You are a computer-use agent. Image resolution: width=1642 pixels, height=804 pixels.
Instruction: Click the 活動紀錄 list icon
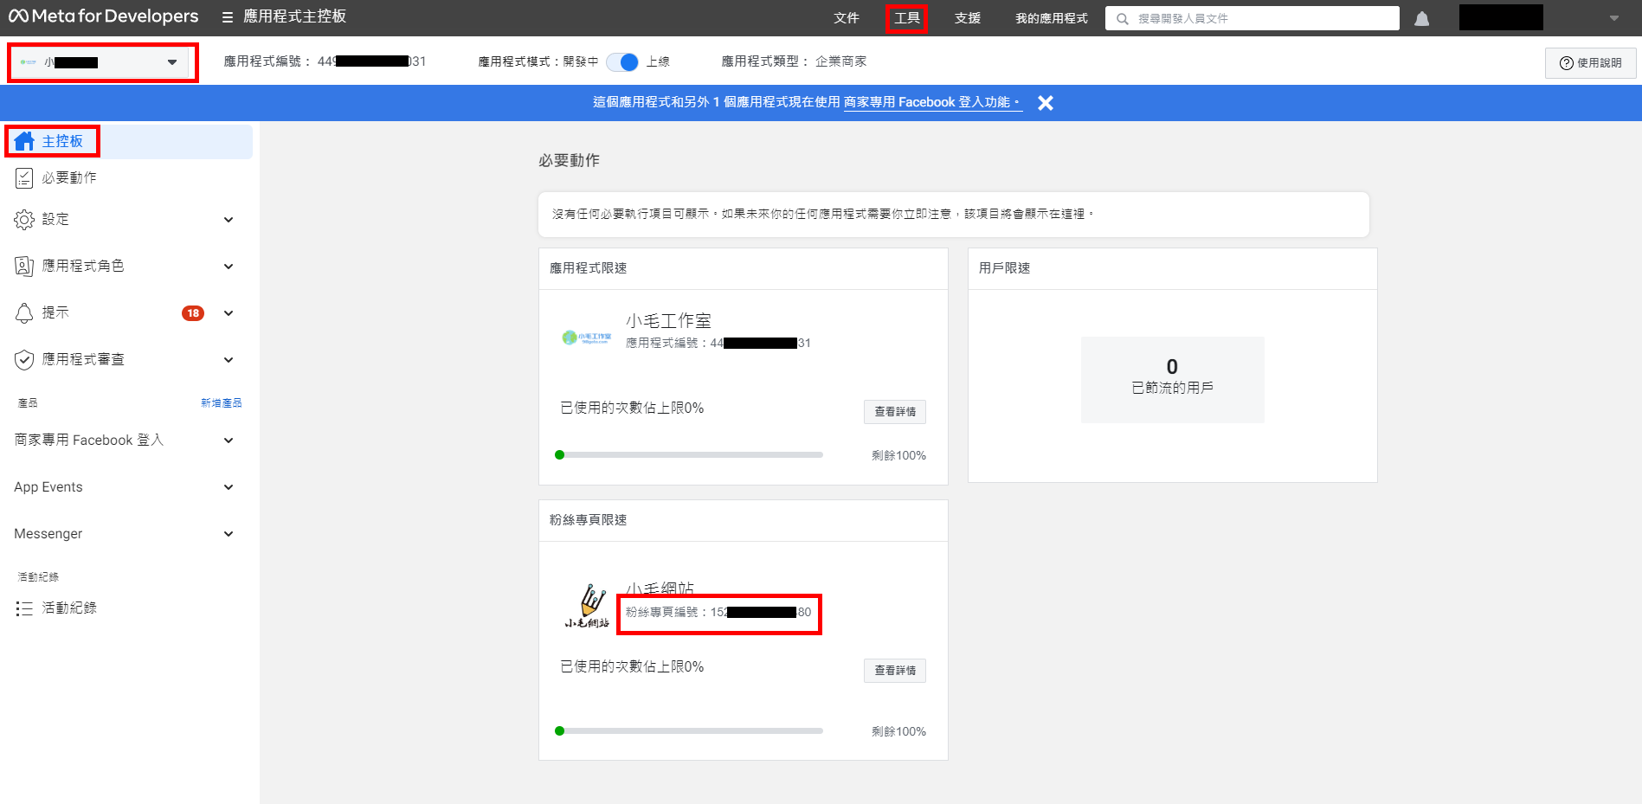coord(24,608)
